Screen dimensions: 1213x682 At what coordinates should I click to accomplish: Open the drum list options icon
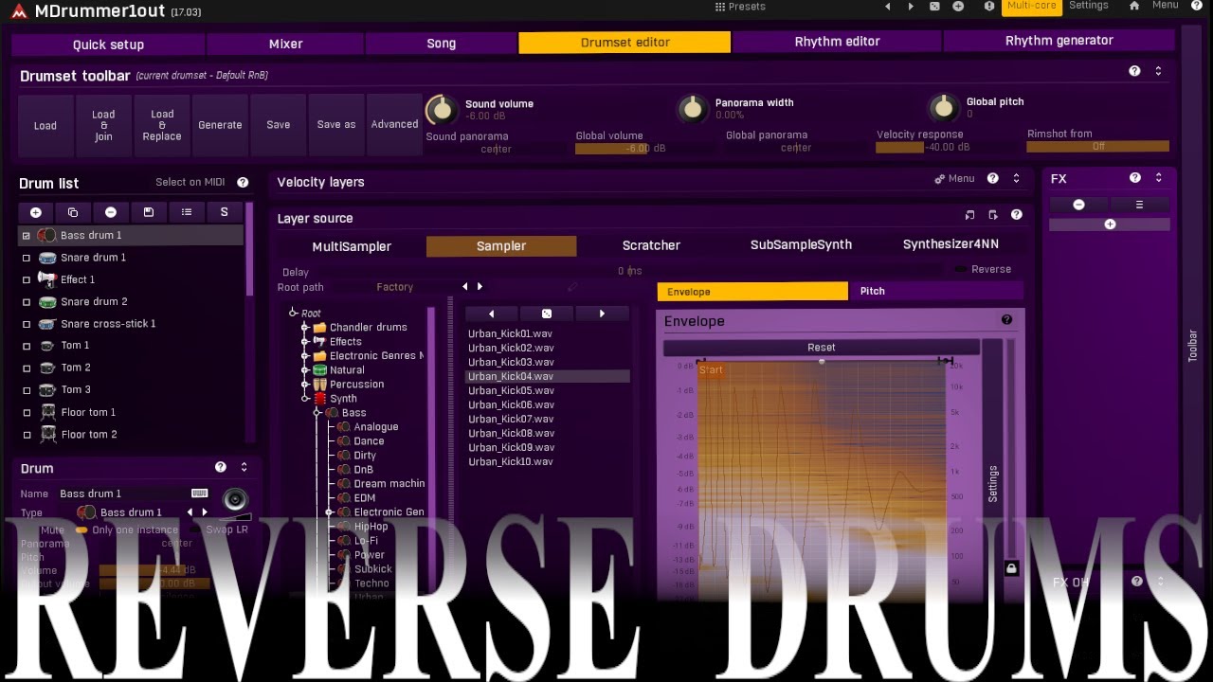tap(187, 212)
